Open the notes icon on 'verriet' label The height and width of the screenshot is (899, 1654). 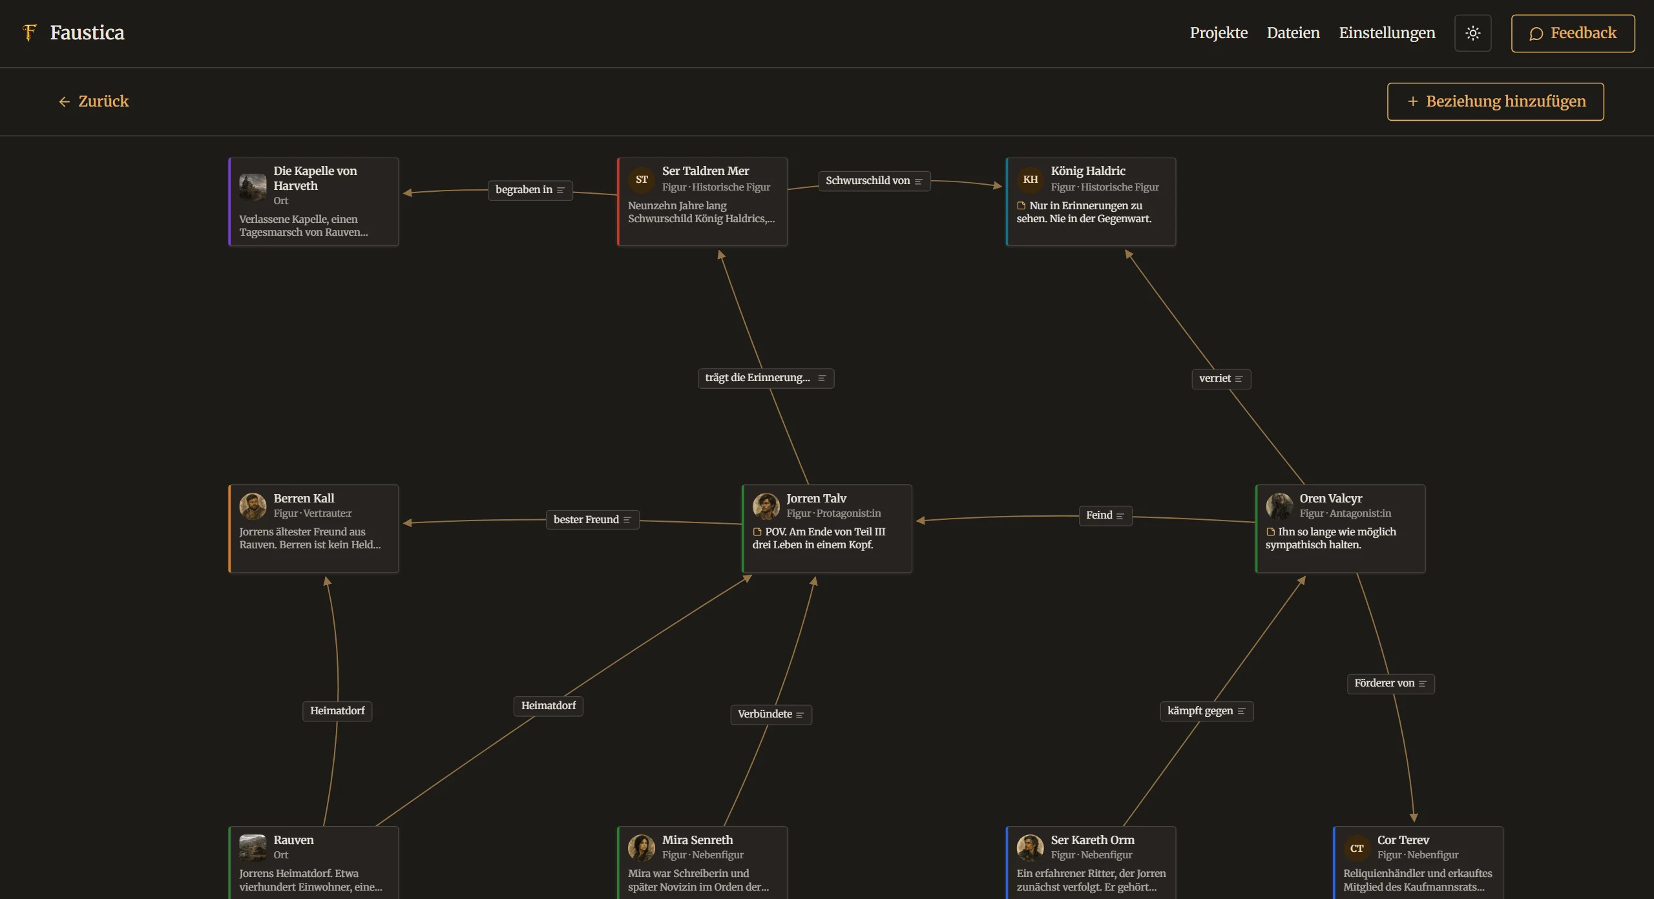click(1239, 379)
